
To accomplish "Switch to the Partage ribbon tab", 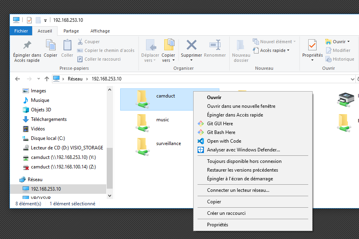I will pos(71,31).
